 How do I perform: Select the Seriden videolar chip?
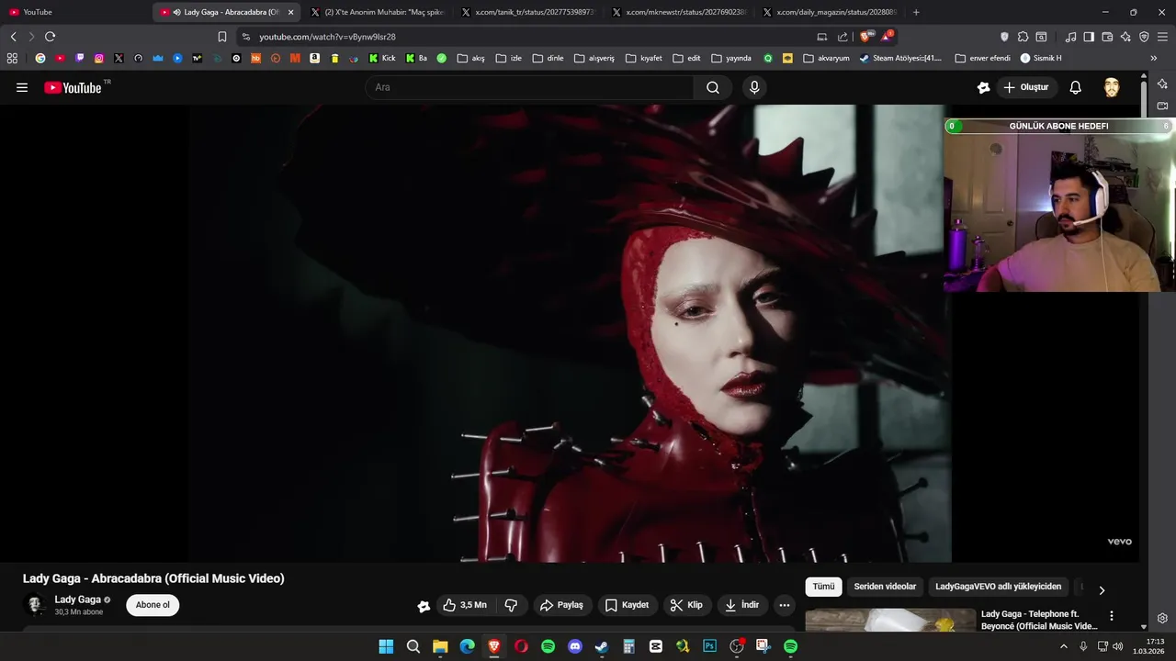click(885, 587)
